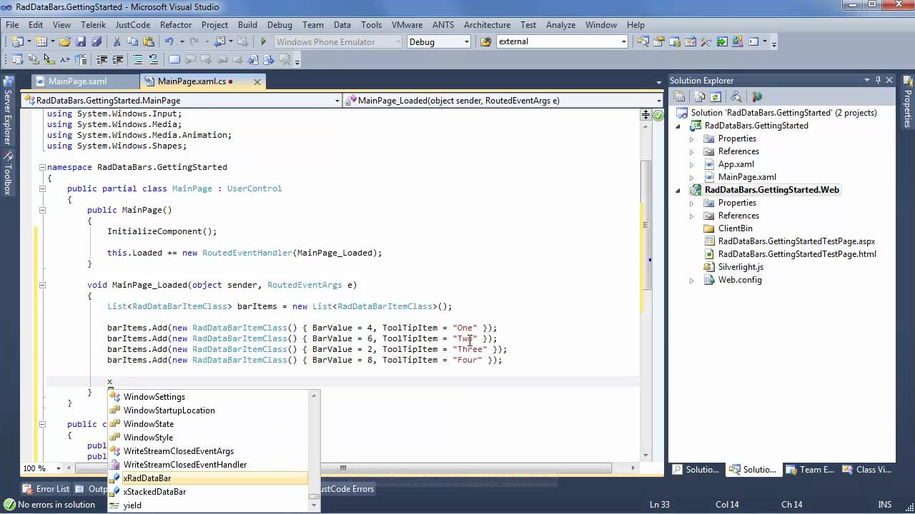
Task: Open the ANTS menu
Action: coord(443,24)
